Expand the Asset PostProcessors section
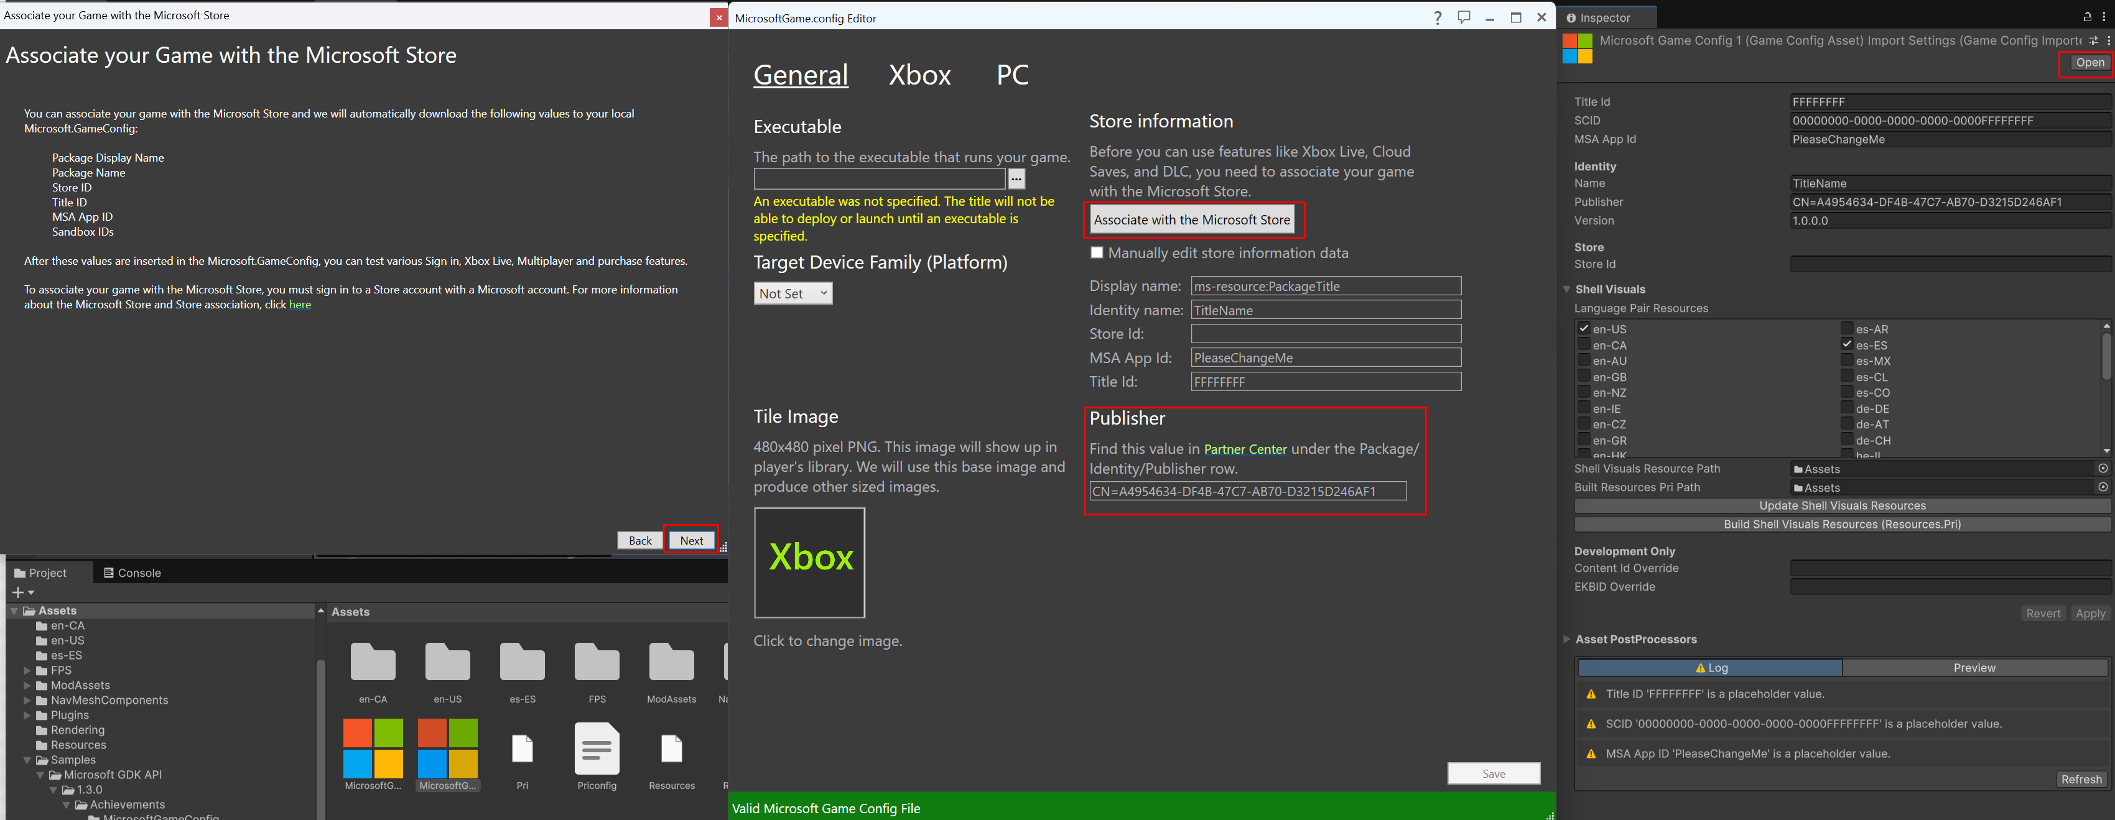Screen dimensions: 2115x820 click(x=1566, y=638)
